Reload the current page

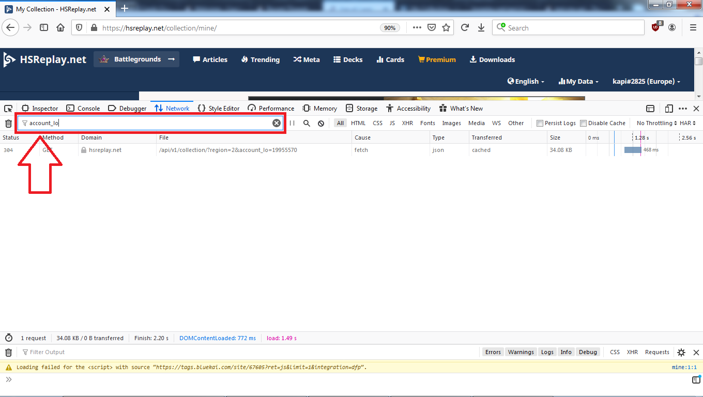tap(465, 28)
